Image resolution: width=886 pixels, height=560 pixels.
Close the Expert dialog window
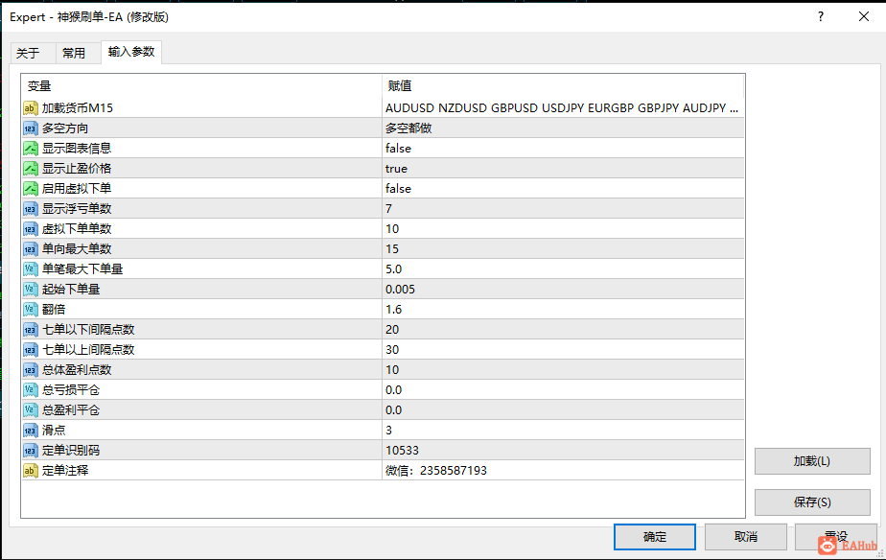(864, 17)
